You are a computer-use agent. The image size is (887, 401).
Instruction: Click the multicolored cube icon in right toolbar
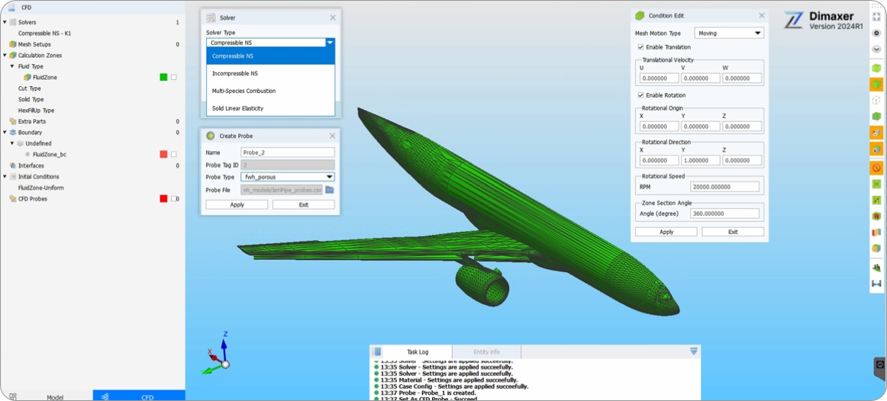876,248
